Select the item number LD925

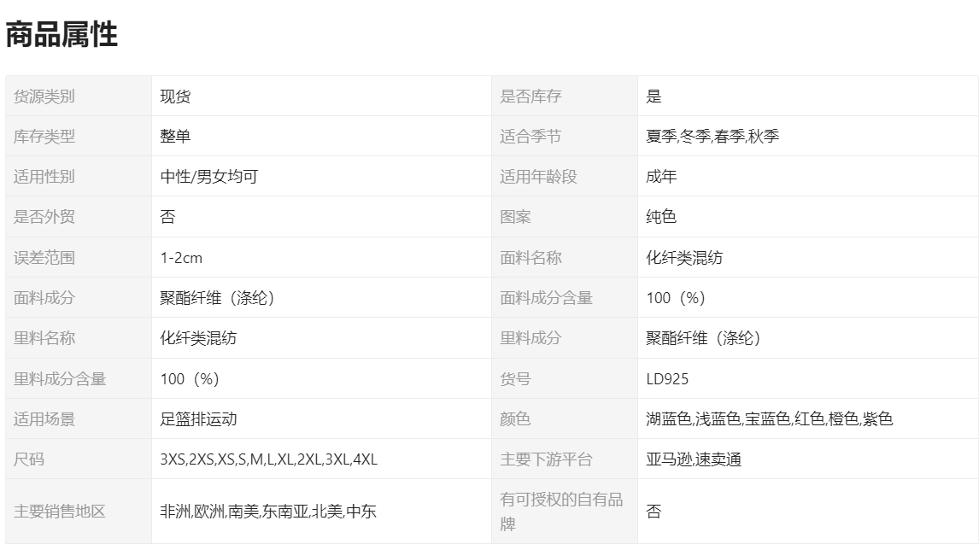(667, 378)
